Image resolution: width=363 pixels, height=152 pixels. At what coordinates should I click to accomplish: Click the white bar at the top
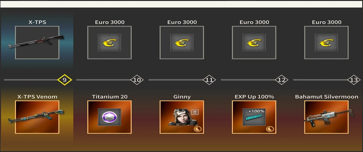coord(181,4)
